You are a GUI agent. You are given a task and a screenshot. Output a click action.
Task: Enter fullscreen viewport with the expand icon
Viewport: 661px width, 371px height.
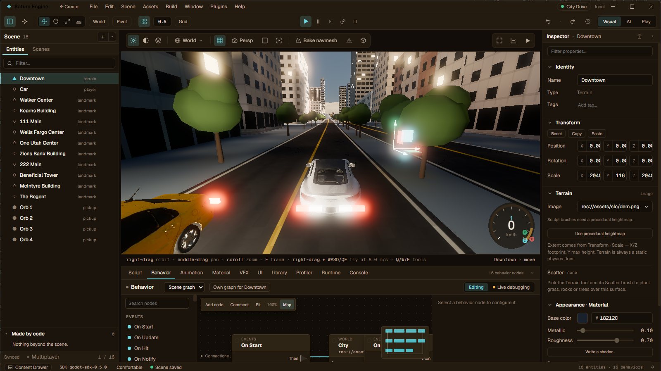click(499, 40)
